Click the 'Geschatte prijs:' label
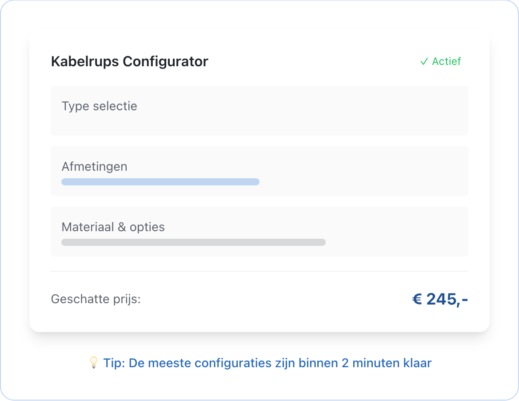This screenshot has height=401, width=519. pyautogui.click(x=96, y=299)
